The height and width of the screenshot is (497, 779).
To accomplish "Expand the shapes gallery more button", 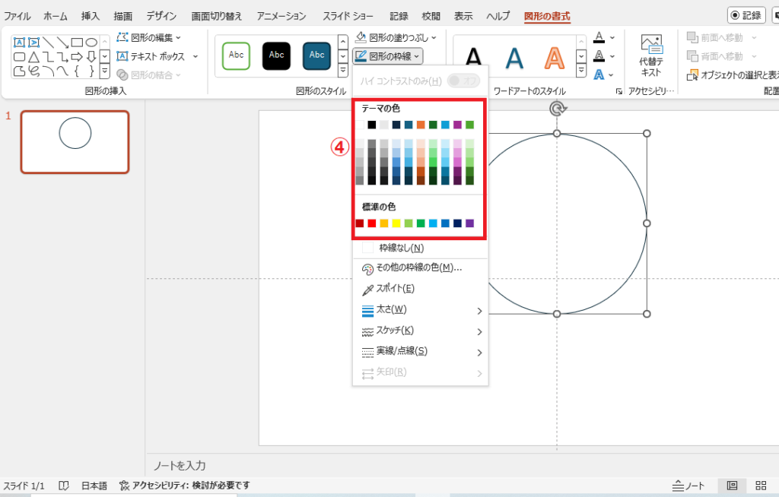I will point(104,71).
